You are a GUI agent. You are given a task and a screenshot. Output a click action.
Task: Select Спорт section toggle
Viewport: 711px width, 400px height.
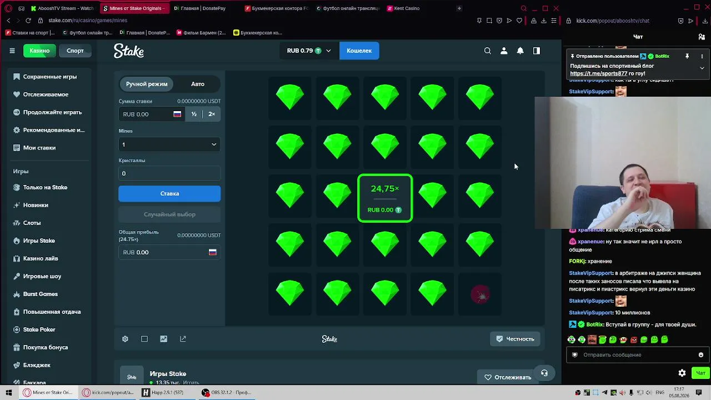tap(75, 51)
